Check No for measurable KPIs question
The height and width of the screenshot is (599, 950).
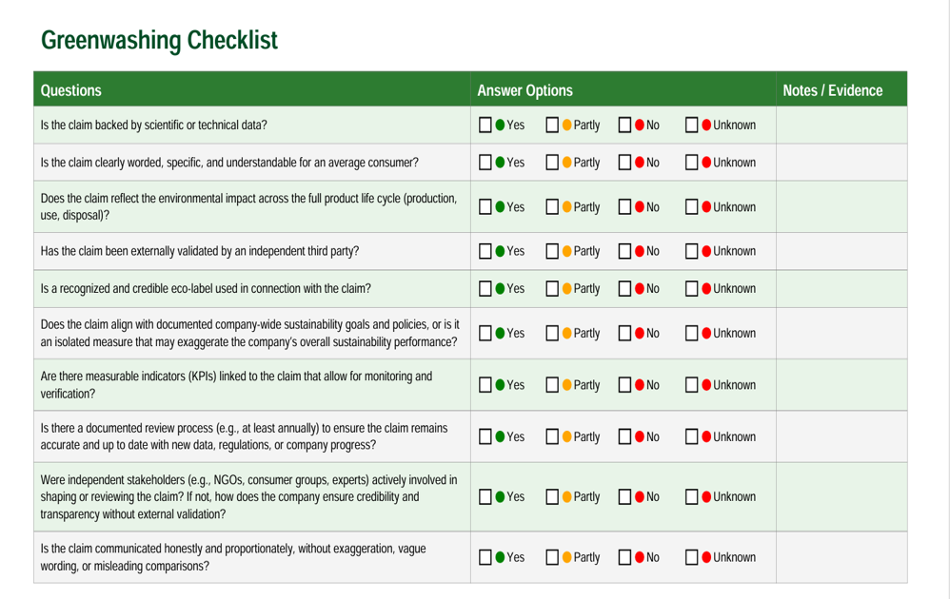coord(624,385)
